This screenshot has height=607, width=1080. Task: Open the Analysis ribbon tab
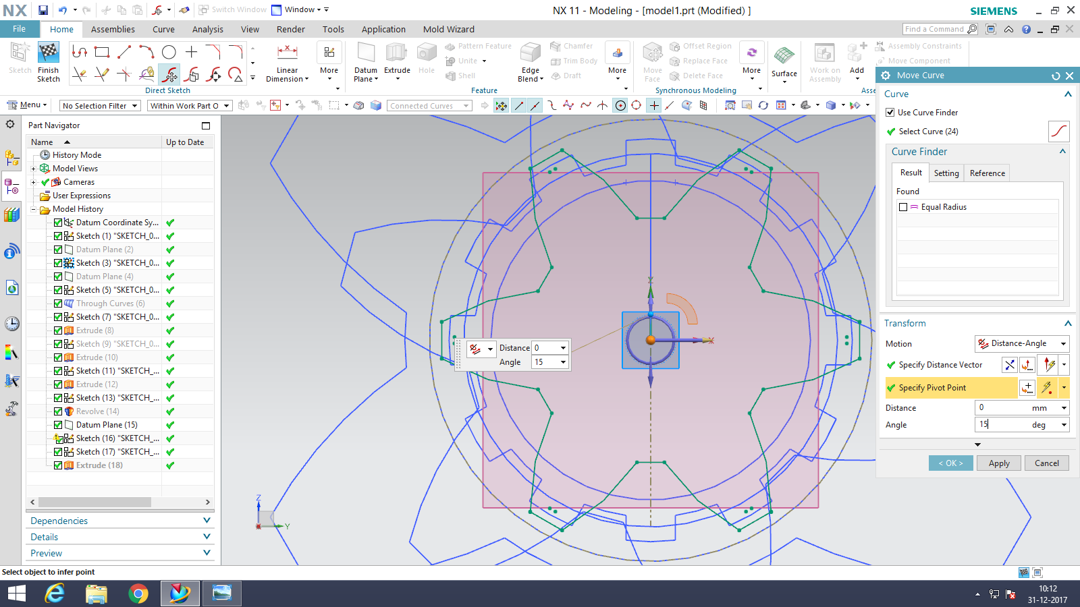click(208, 29)
